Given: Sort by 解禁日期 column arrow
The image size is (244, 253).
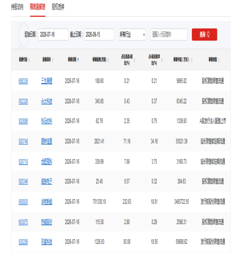Looking at the screenshot, I should click(x=78, y=60).
